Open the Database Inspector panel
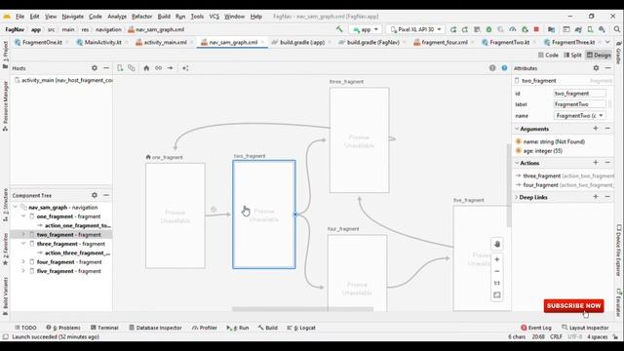The width and height of the screenshot is (624, 351). coord(155,328)
